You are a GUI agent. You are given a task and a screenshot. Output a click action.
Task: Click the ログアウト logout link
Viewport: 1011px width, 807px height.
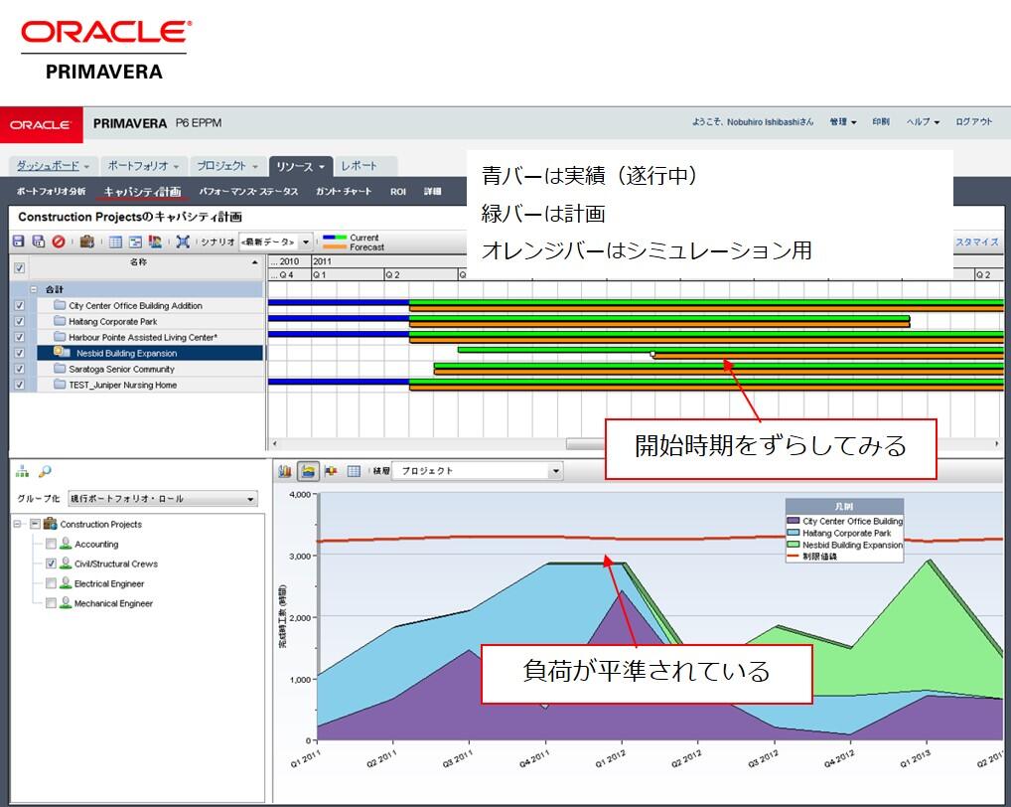coord(973,122)
